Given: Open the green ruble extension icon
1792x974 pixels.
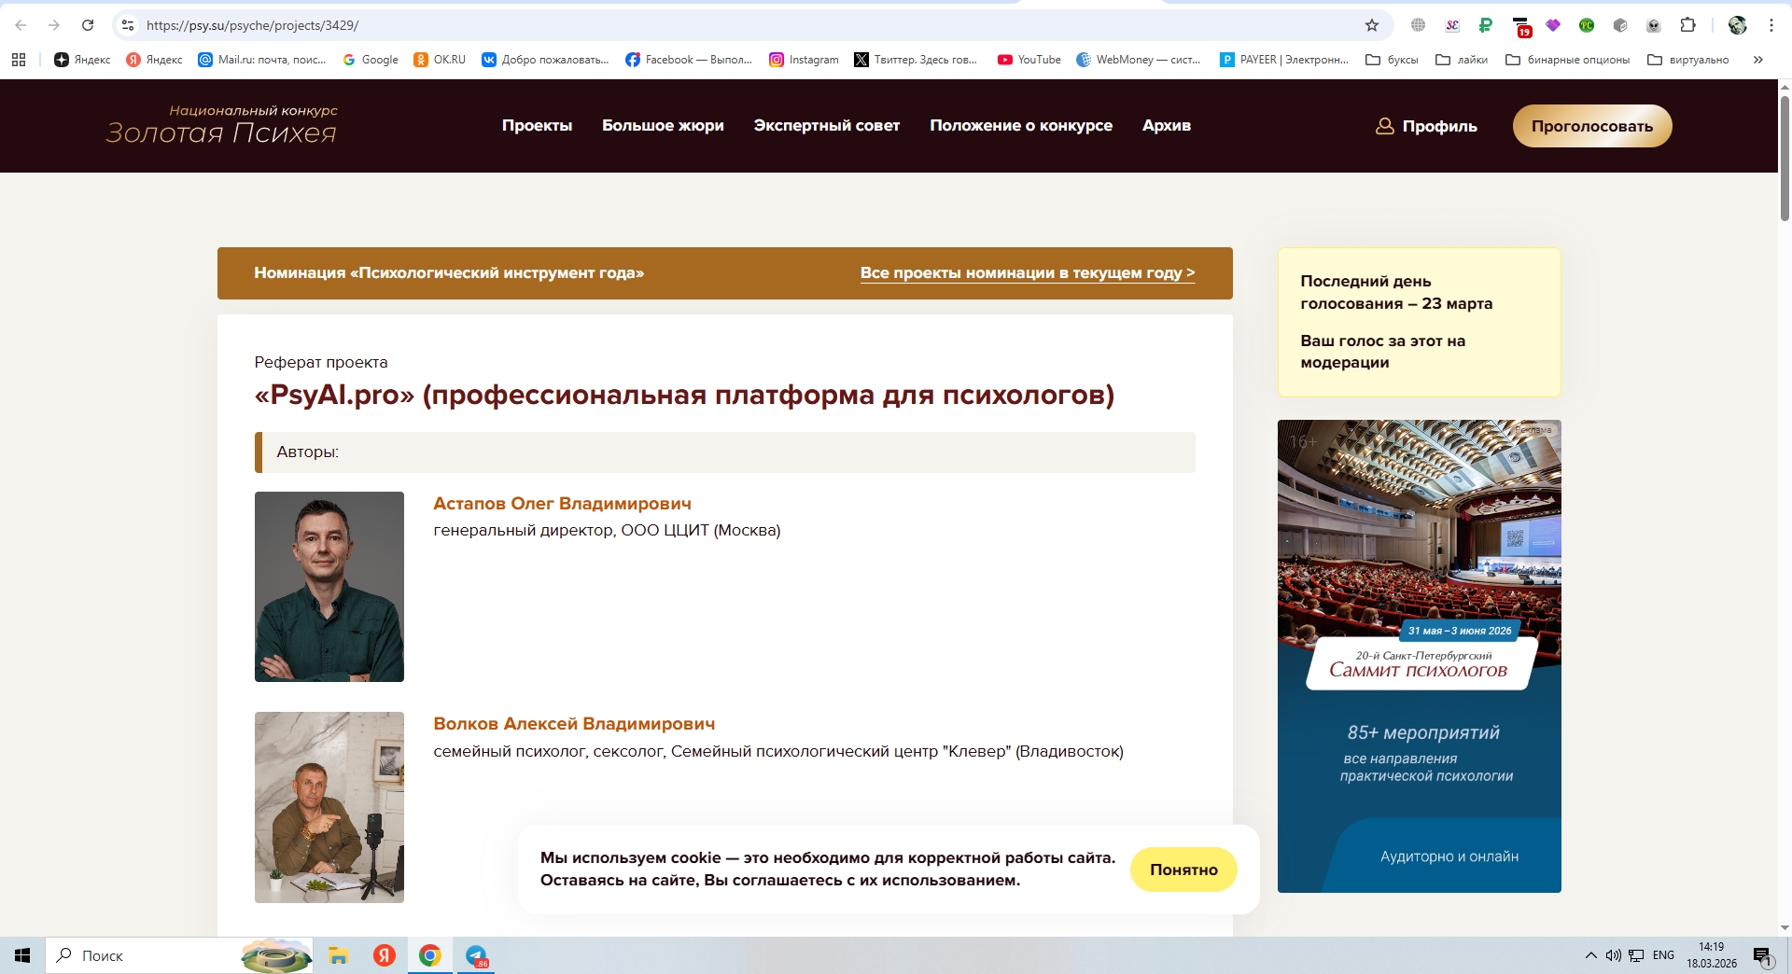Looking at the screenshot, I should click(1486, 25).
